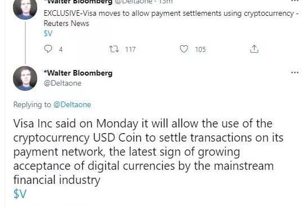Open the *Walter Bloomberg profile name
The height and width of the screenshot is (207, 307).
tap(78, 73)
